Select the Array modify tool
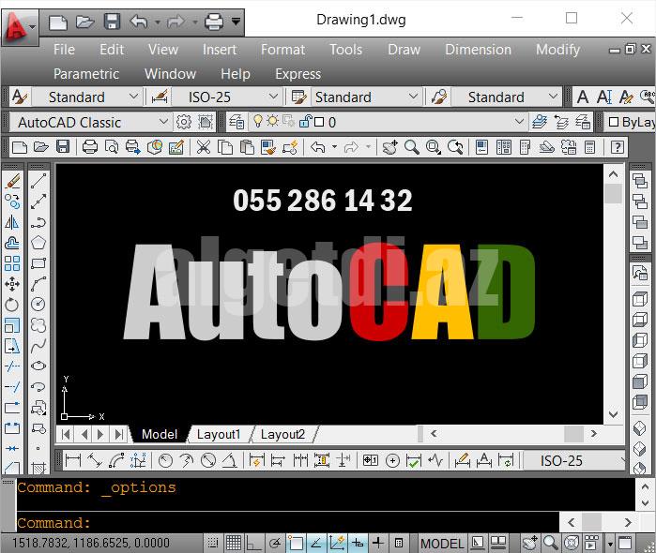Screen dimensions: 656x553 click(x=12, y=263)
